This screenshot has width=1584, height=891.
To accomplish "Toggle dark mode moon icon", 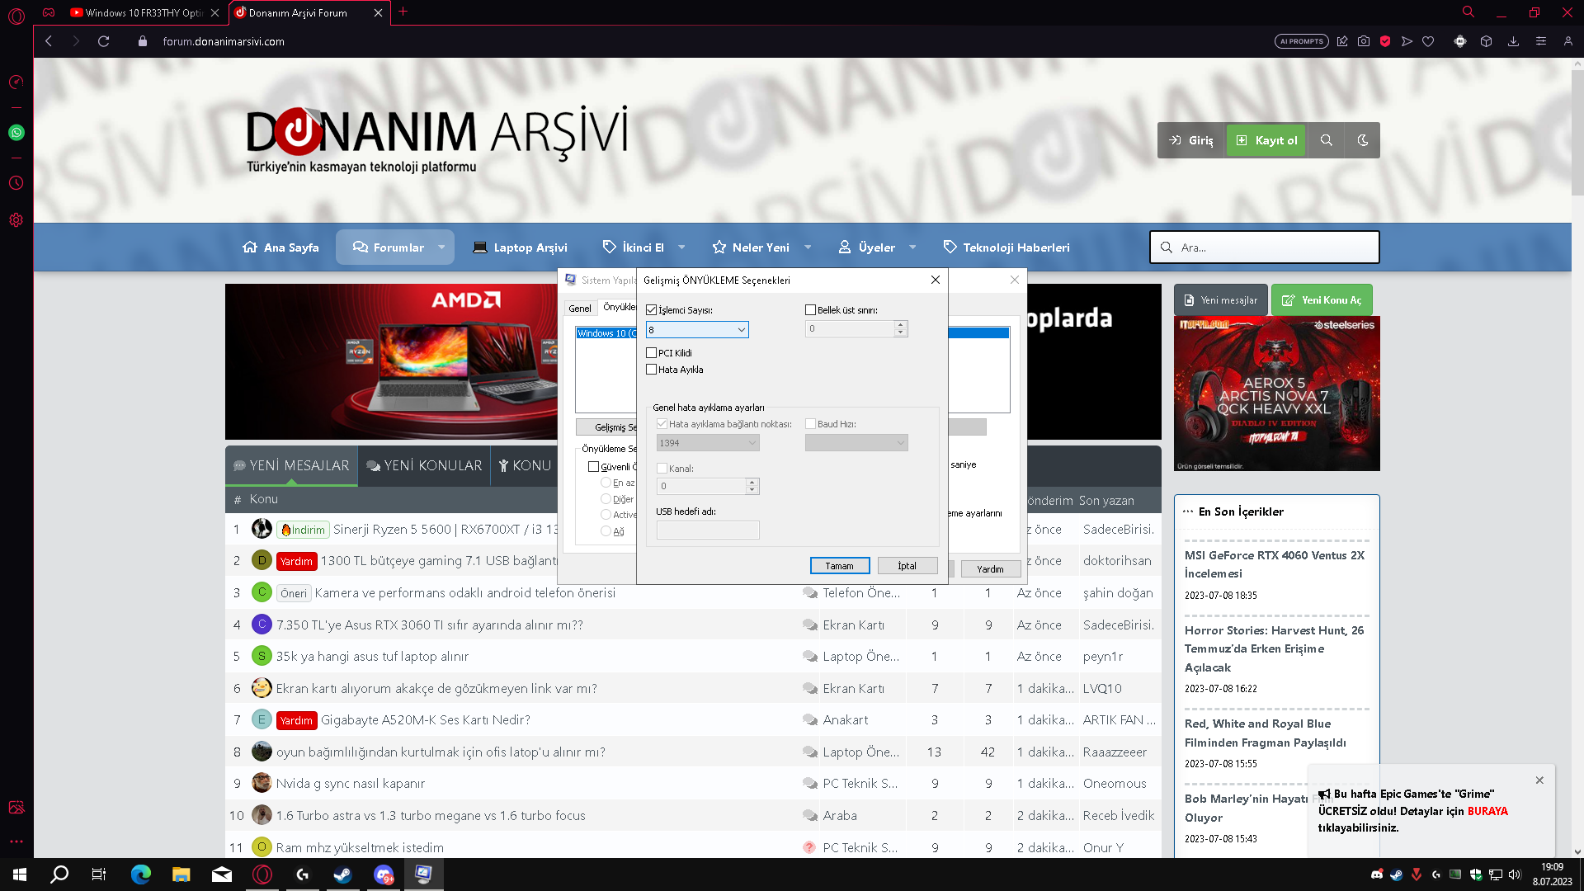I will click(1362, 140).
